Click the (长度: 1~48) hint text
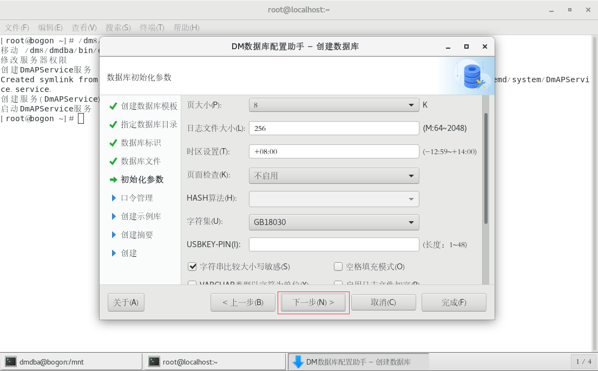The width and height of the screenshot is (598, 371). coord(445,244)
